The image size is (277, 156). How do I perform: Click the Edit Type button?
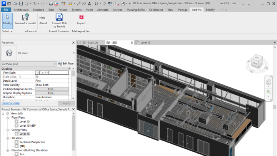65,64
